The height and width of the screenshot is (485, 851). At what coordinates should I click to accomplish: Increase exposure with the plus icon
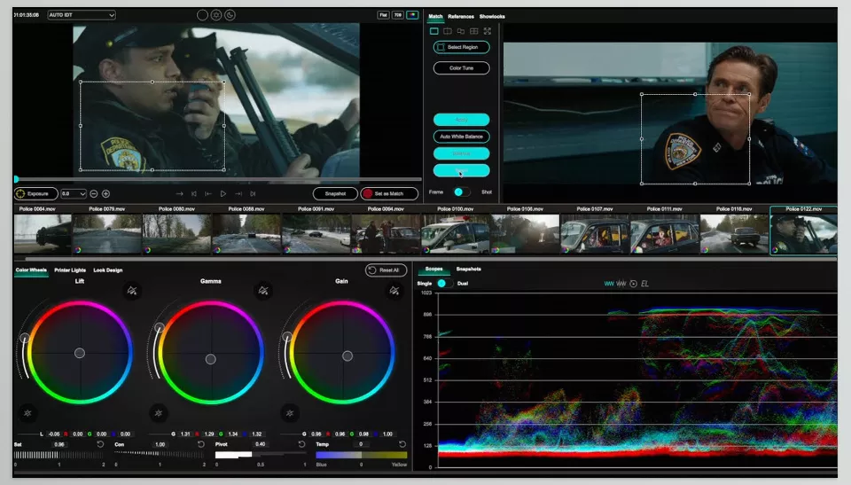coord(105,193)
